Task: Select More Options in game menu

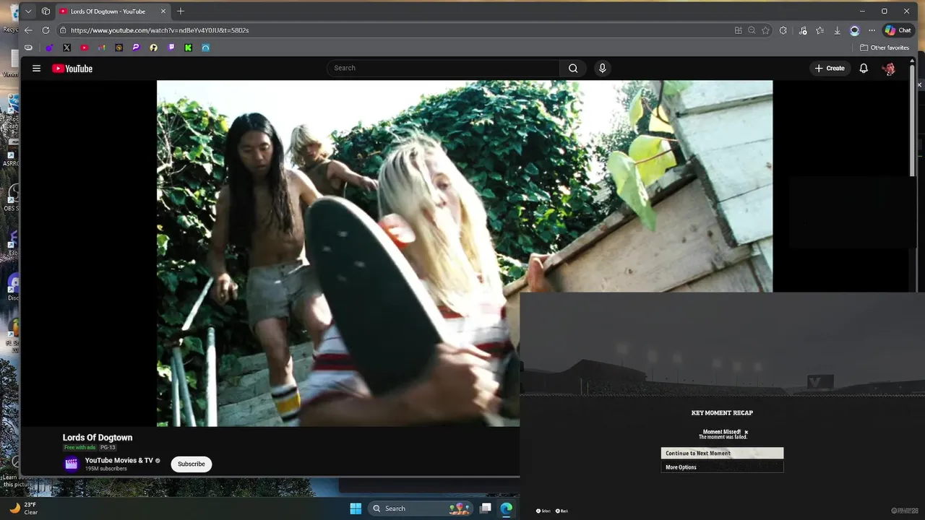Action: (722, 467)
